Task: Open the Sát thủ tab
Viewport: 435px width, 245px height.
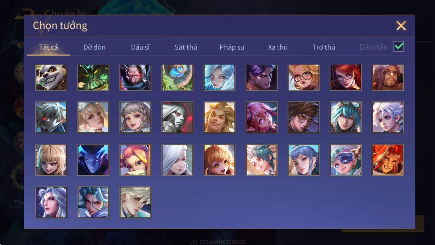Action: tap(186, 47)
